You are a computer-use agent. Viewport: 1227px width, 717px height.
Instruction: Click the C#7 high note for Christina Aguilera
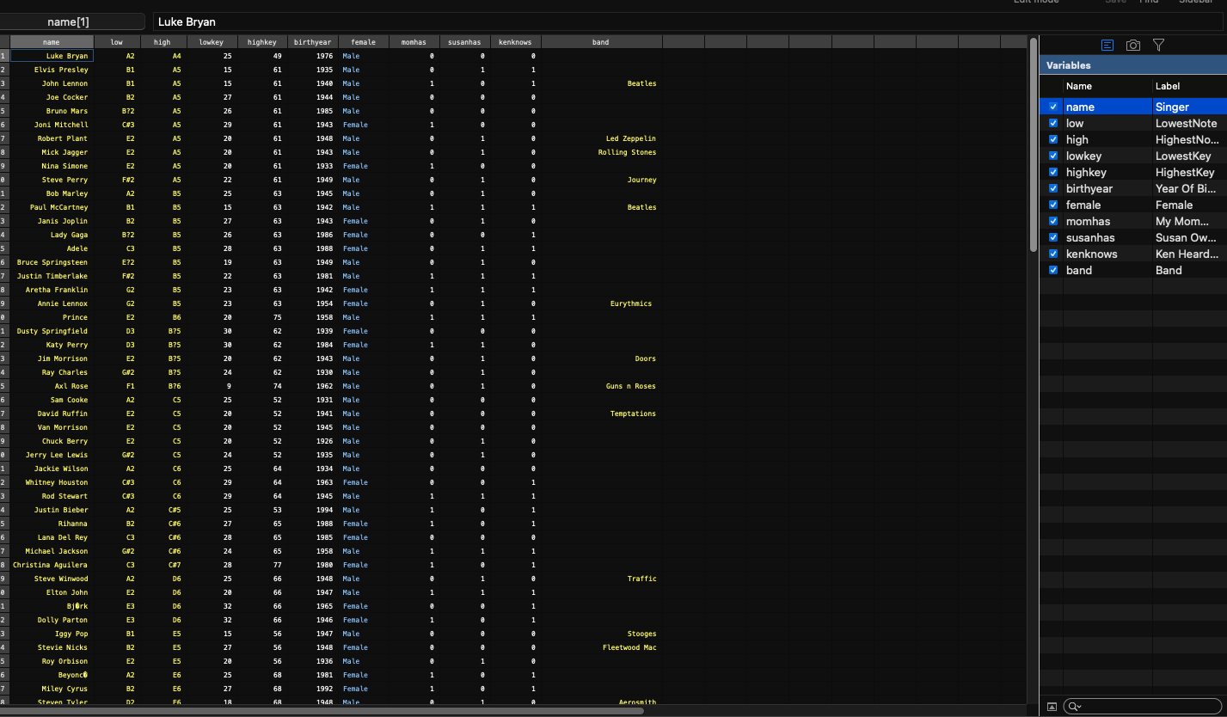[x=163, y=565]
